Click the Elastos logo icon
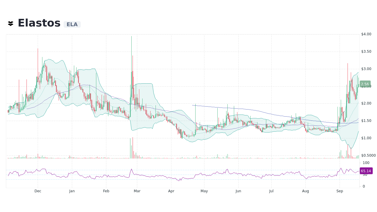 pos(11,23)
